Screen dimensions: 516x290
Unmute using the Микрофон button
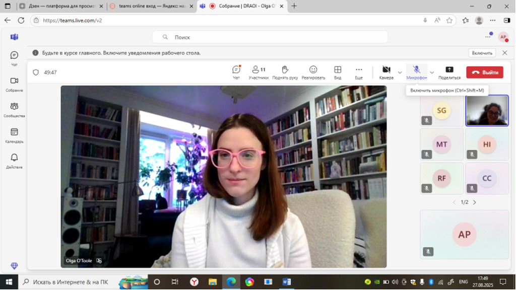[416, 72]
